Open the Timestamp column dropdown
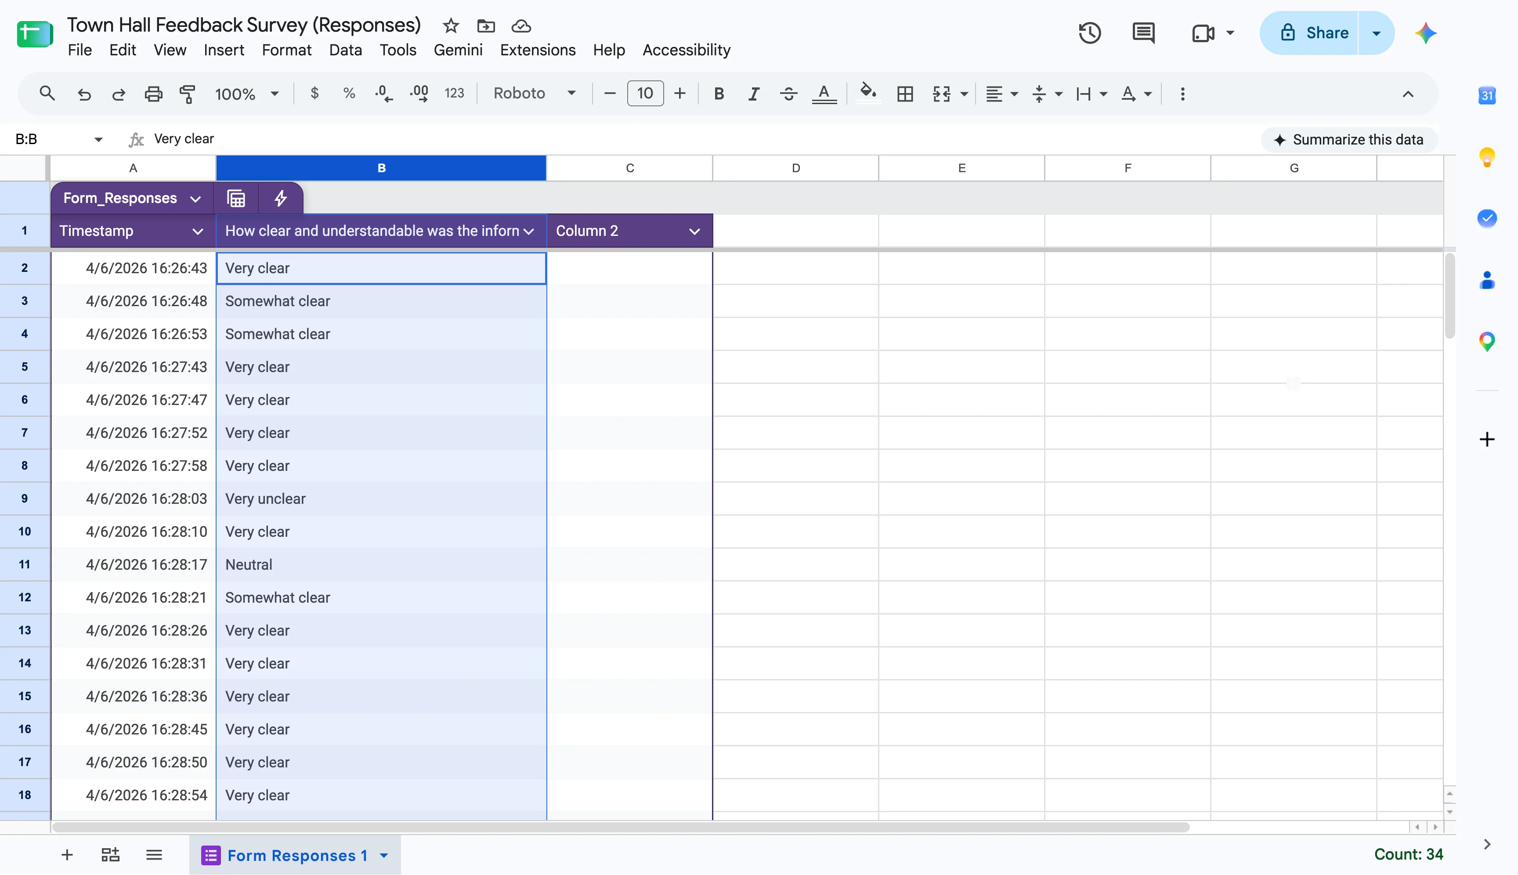 pyautogui.click(x=197, y=231)
